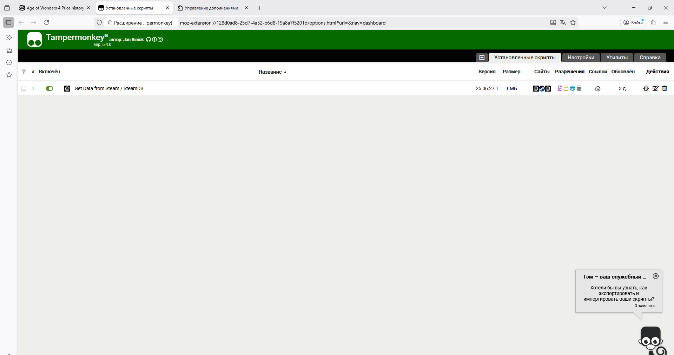This screenshot has height=355, width=674.
Task: Open the Справка tab
Action: click(x=650, y=58)
